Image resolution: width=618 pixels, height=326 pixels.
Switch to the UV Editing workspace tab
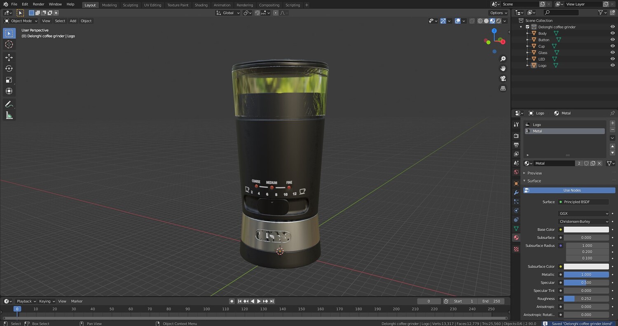(152, 5)
